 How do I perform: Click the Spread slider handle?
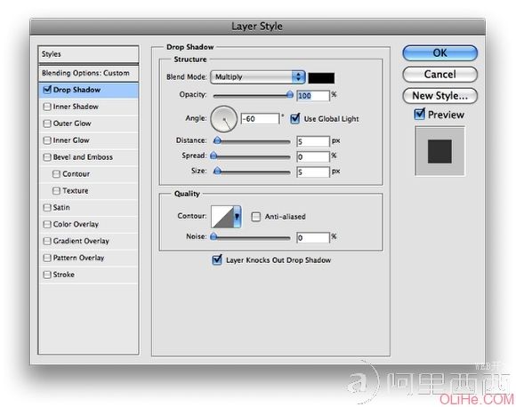pos(214,156)
